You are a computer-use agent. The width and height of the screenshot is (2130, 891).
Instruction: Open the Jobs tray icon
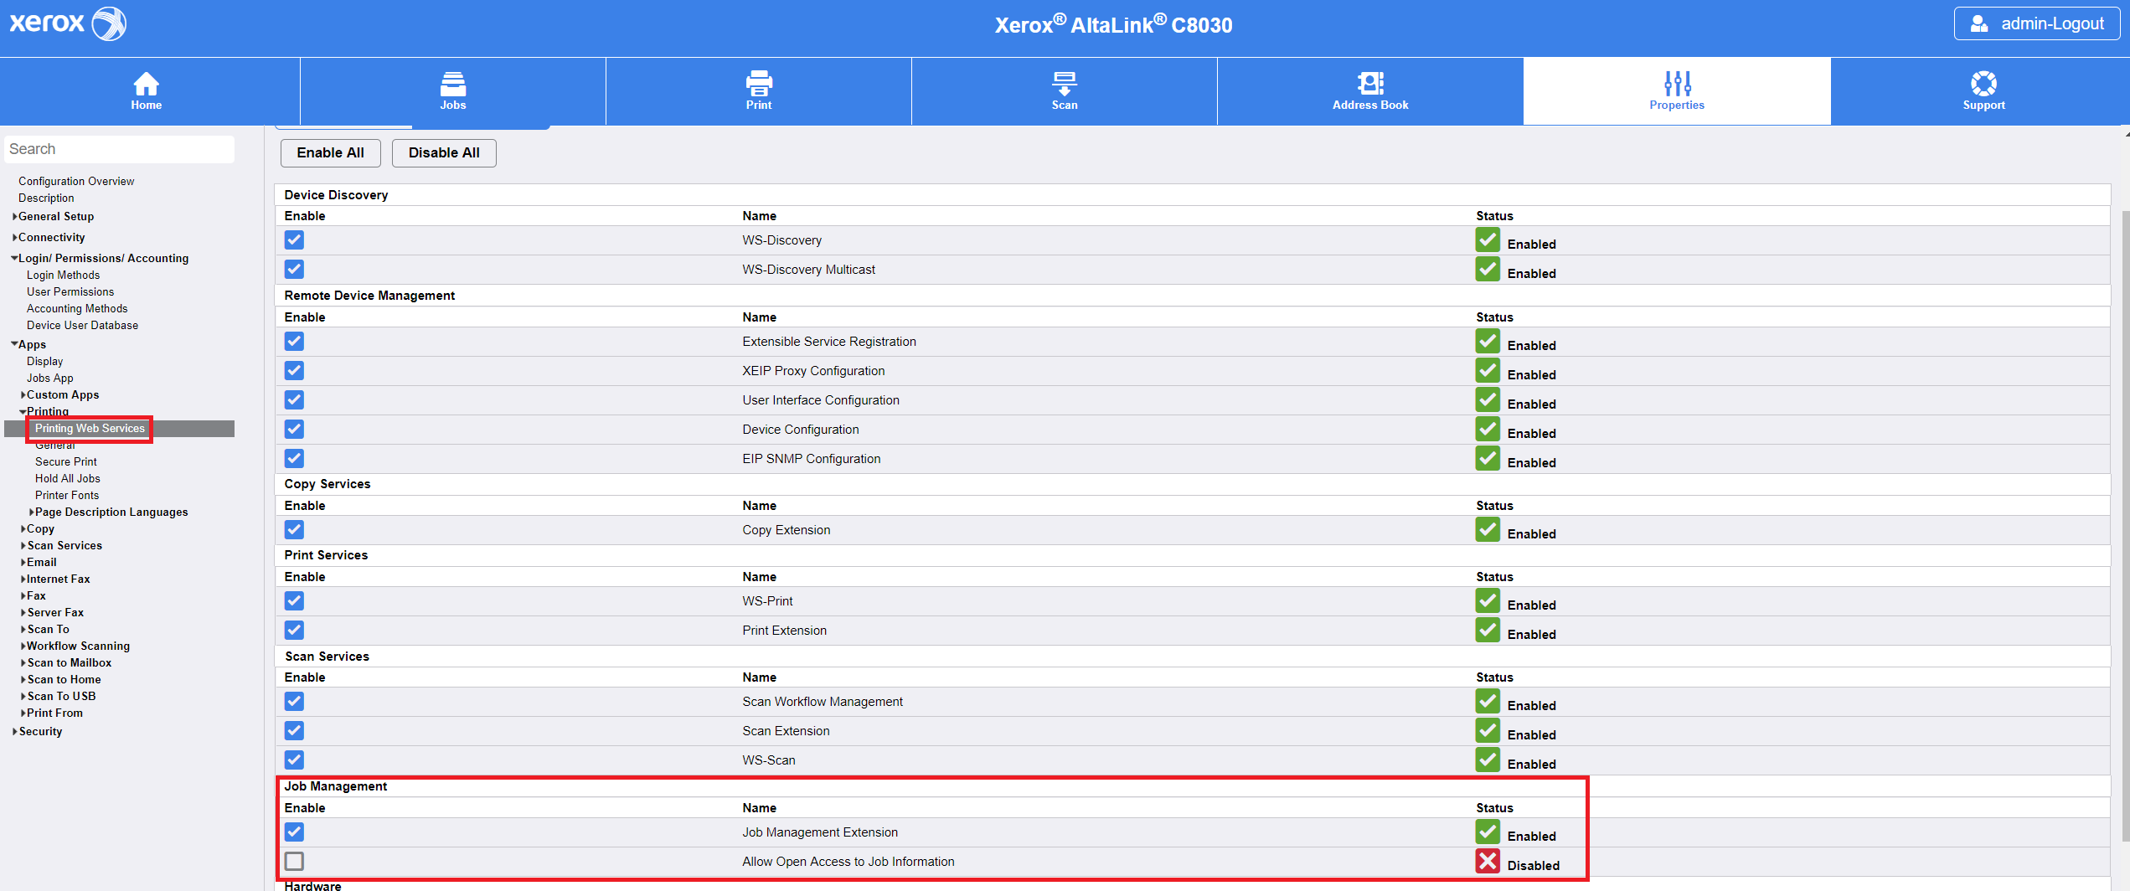452,84
